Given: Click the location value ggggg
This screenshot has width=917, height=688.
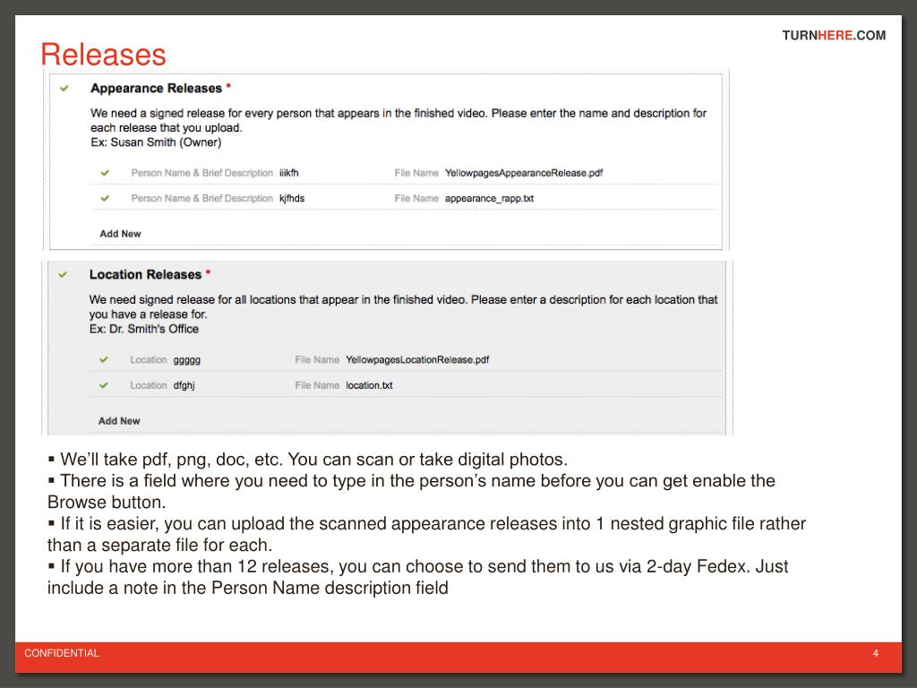Looking at the screenshot, I should [186, 360].
